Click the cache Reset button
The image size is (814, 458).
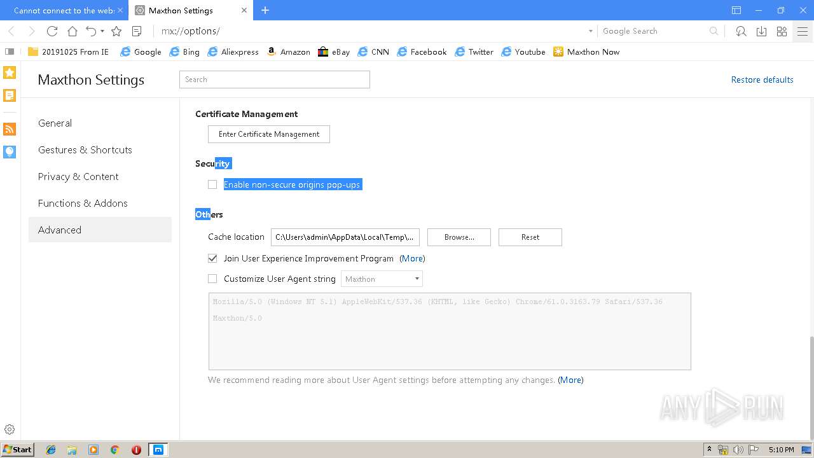530,237
